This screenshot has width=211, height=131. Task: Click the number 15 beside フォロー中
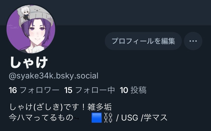tap(68, 90)
